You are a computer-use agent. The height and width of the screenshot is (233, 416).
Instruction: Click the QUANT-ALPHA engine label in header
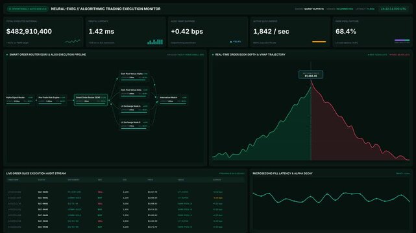coord(314,8)
